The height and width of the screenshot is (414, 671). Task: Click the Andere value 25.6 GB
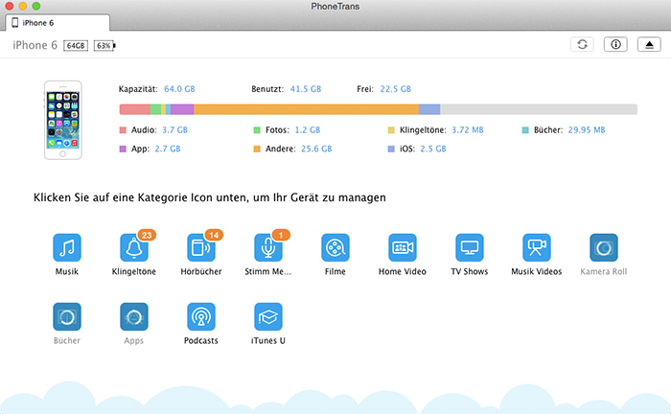[x=316, y=149]
